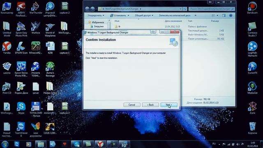Select the Zune desktop icon

pos(252,108)
